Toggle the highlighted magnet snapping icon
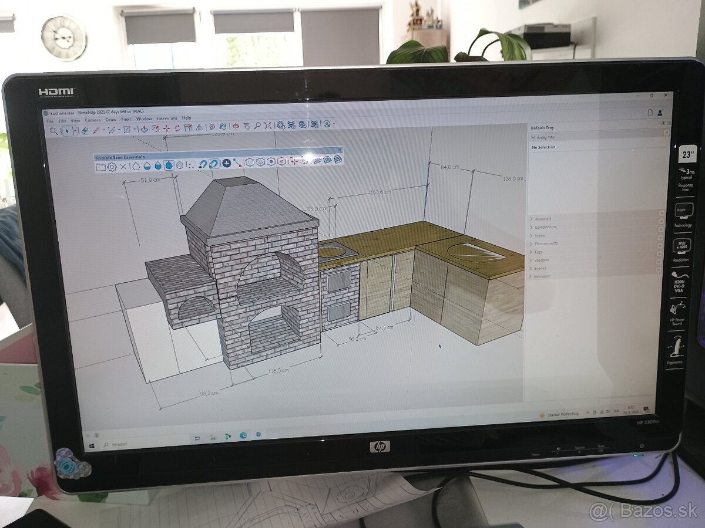 point(214,164)
